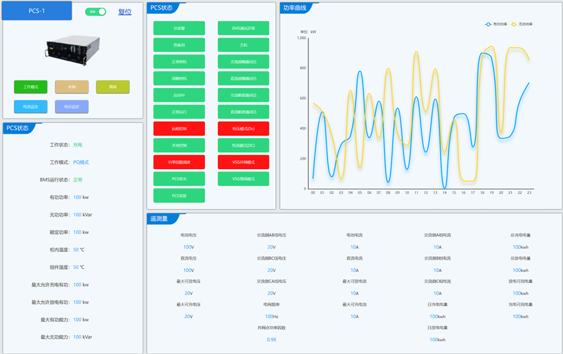Click the 最大可充电压 value 20V
Viewport: 563px width, 354px height.
(x=189, y=316)
